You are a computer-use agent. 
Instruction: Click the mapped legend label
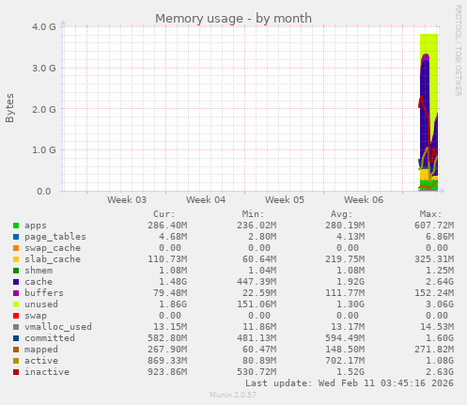coord(41,350)
